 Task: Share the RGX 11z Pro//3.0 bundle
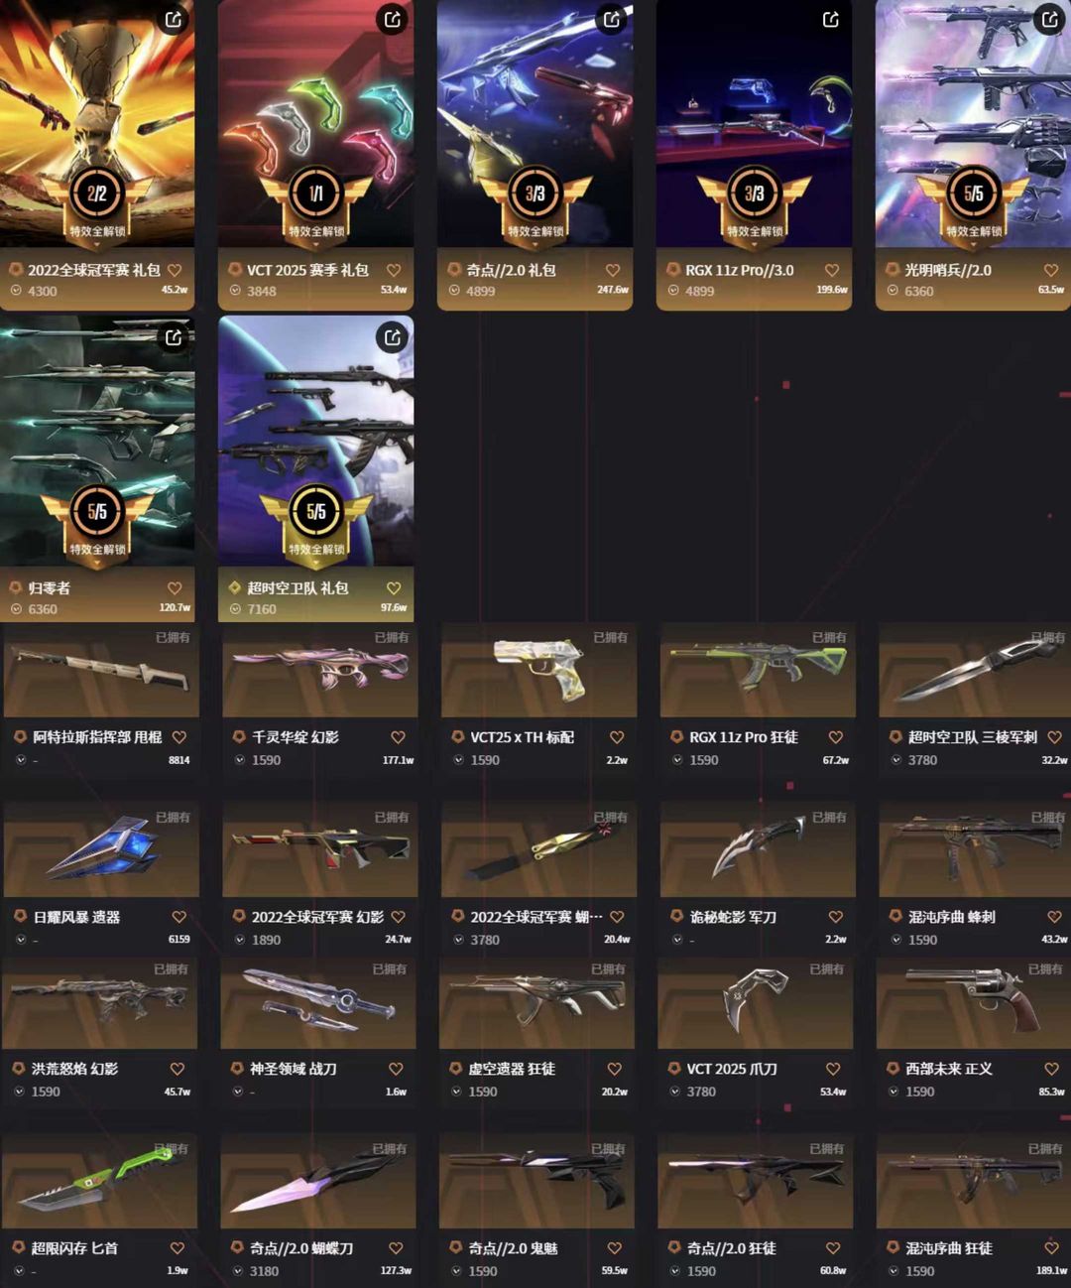(831, 20)
